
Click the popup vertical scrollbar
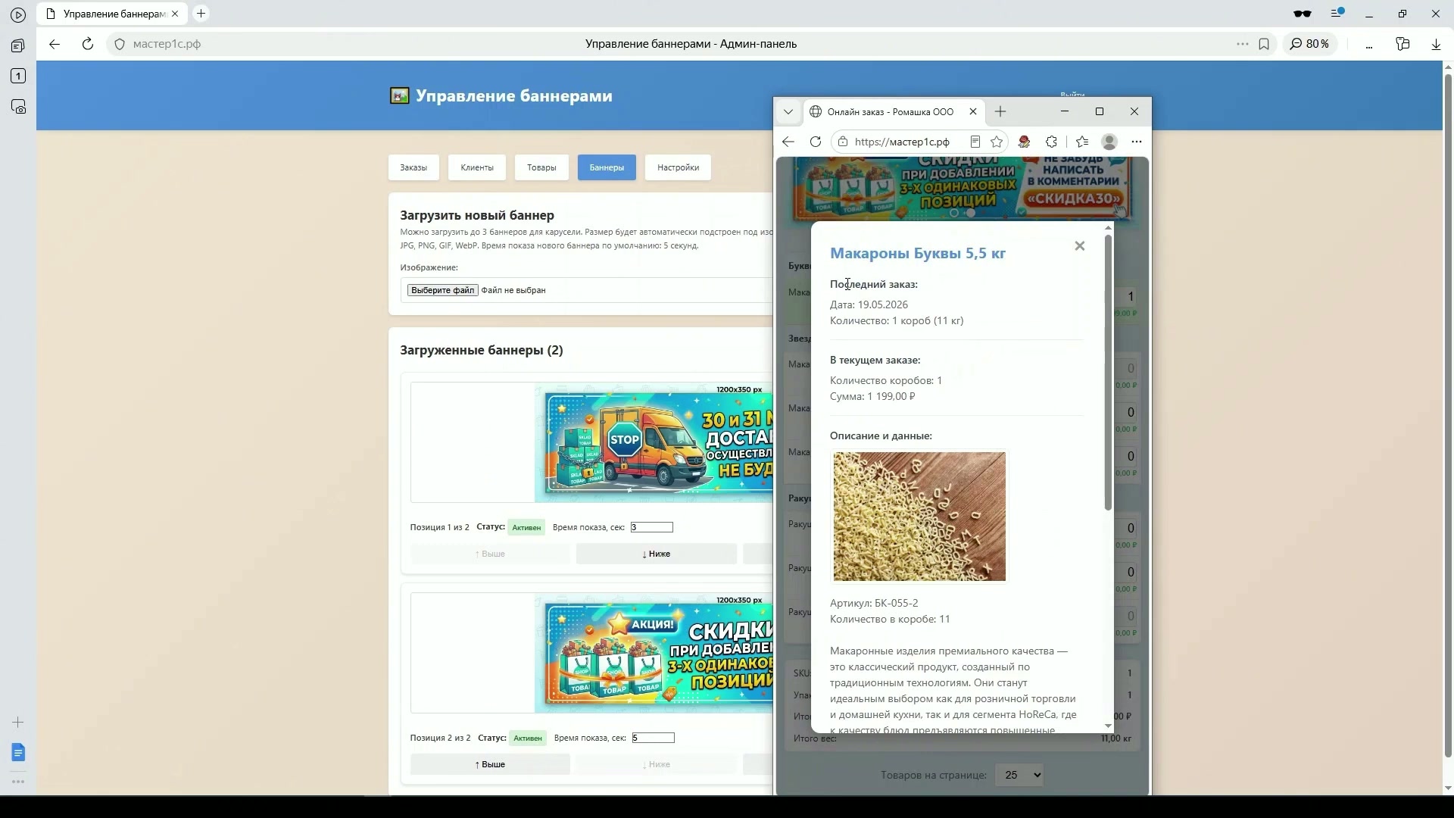pos(1108,372)
